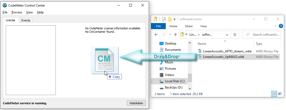
Task: Click the Pictures folder icon
Action: click(x=162, y=69)
